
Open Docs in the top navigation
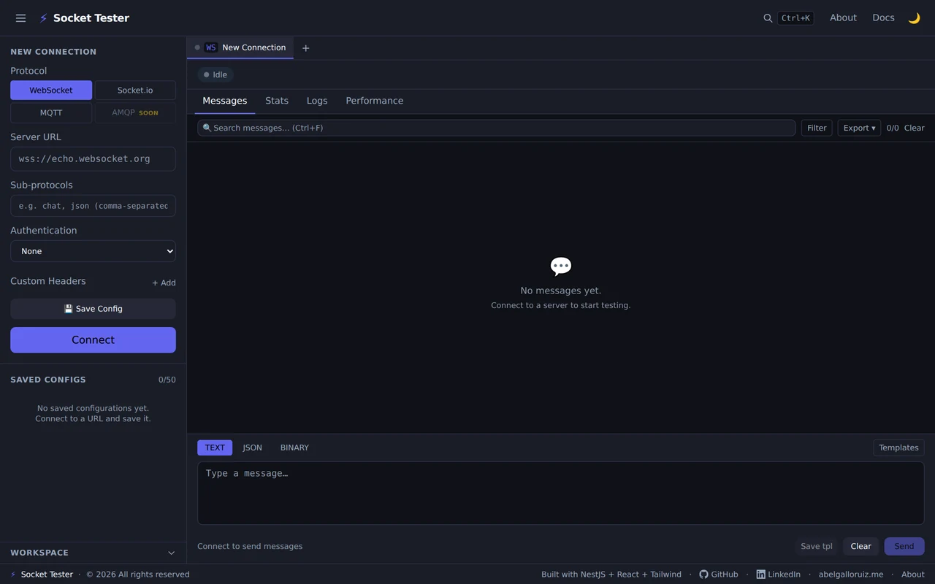[x=883, y=18]
